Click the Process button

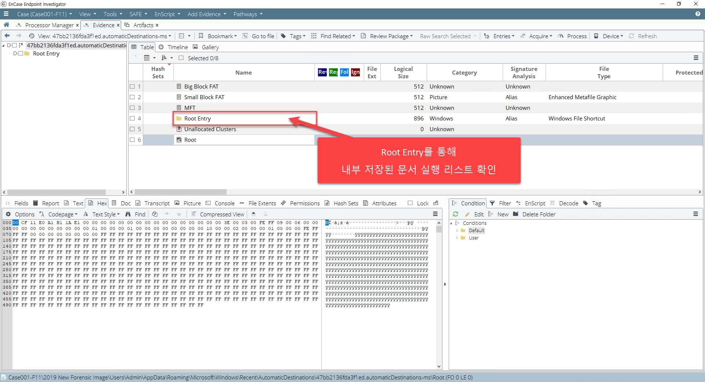click(x=572, y=36)
